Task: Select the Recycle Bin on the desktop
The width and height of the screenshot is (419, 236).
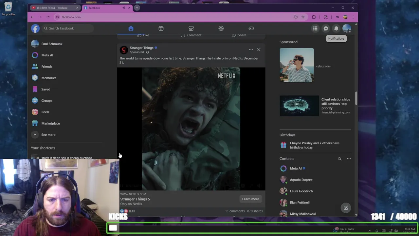Action: (8, 9)
